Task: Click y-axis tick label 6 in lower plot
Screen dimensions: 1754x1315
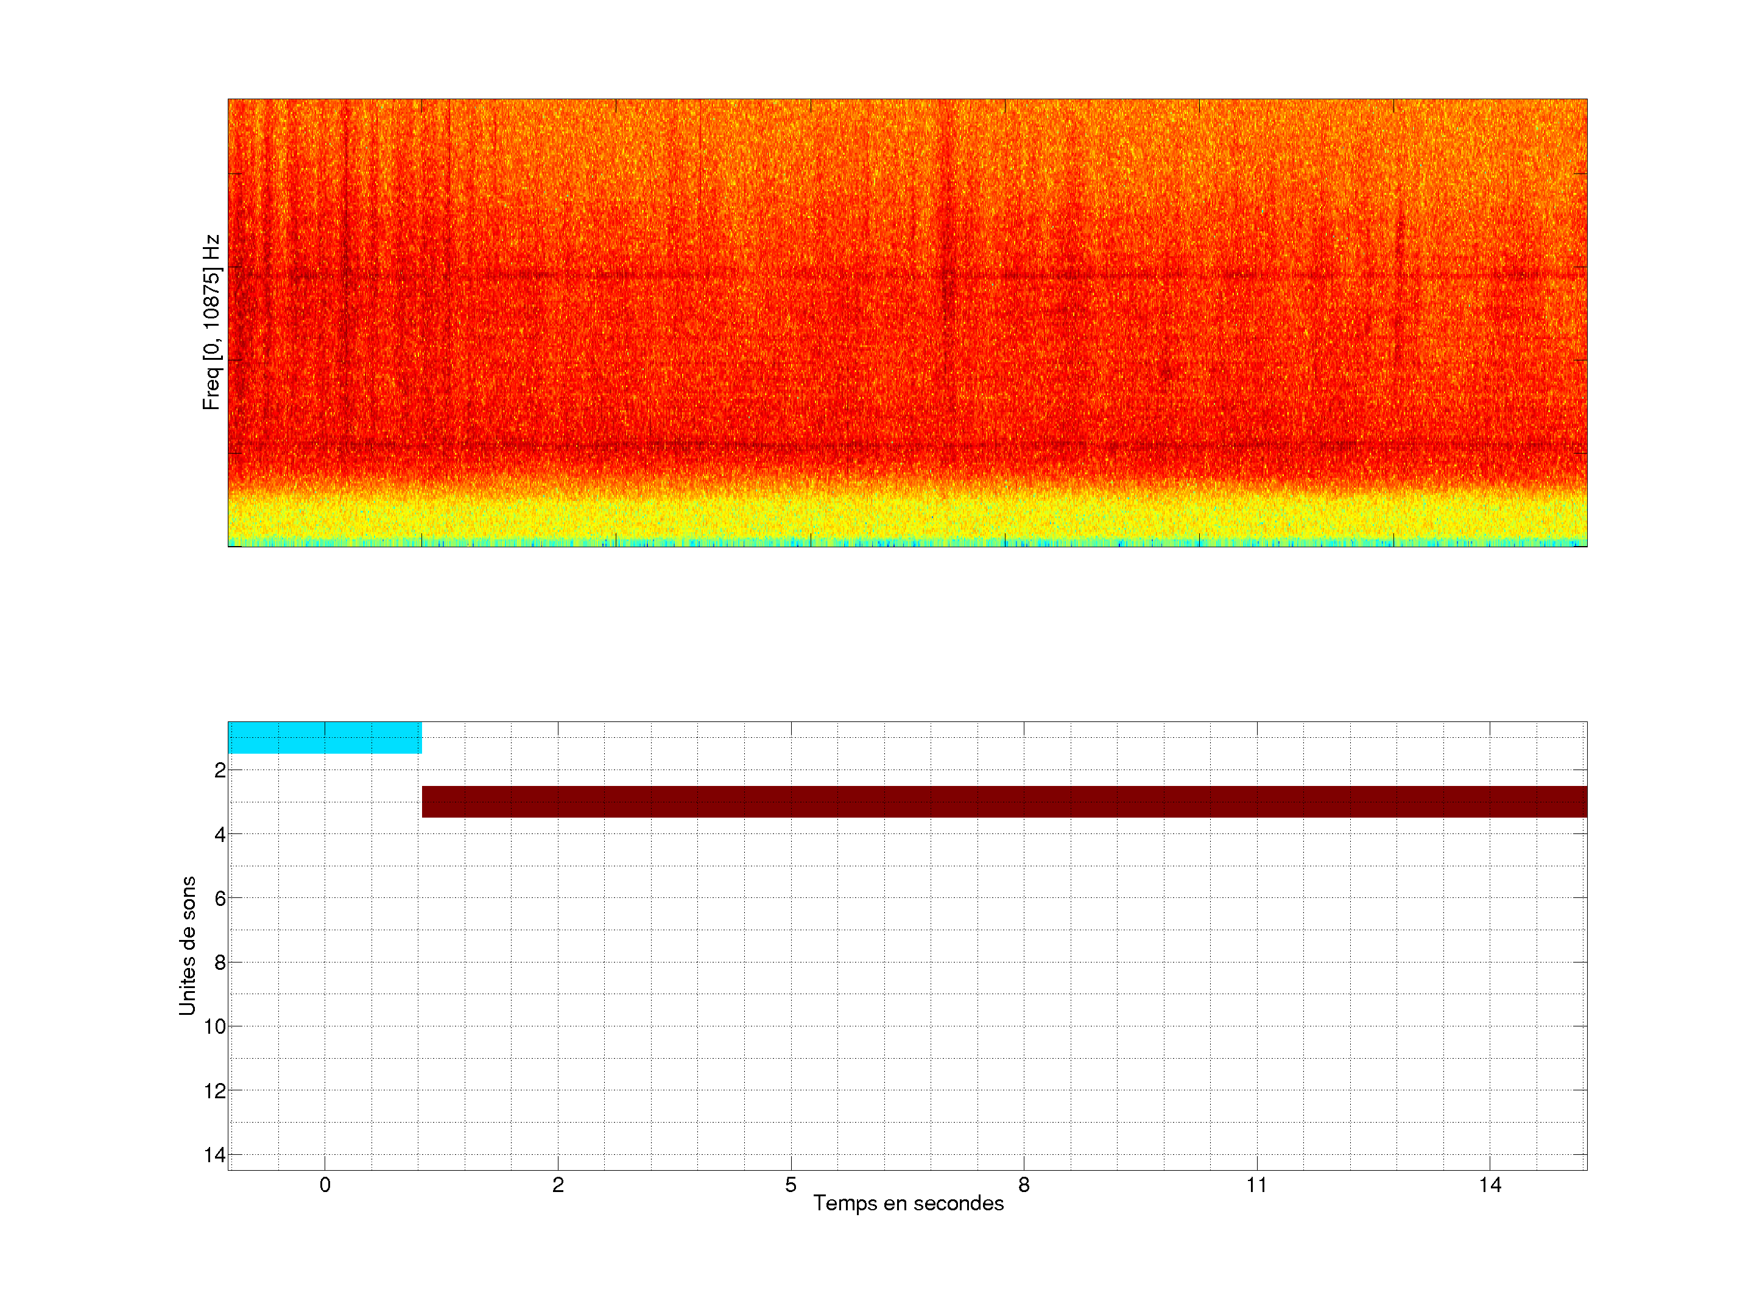Action: coord(220,898)
